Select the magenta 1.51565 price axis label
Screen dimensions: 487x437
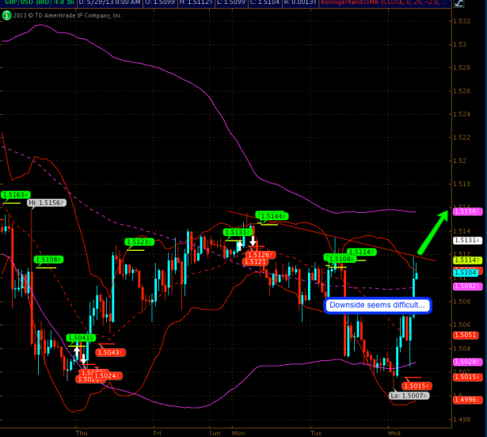coord(468,211)
